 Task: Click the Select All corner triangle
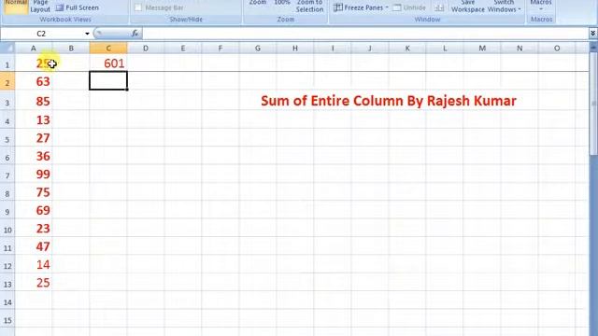pyautogui.click(x=7, y=48)
